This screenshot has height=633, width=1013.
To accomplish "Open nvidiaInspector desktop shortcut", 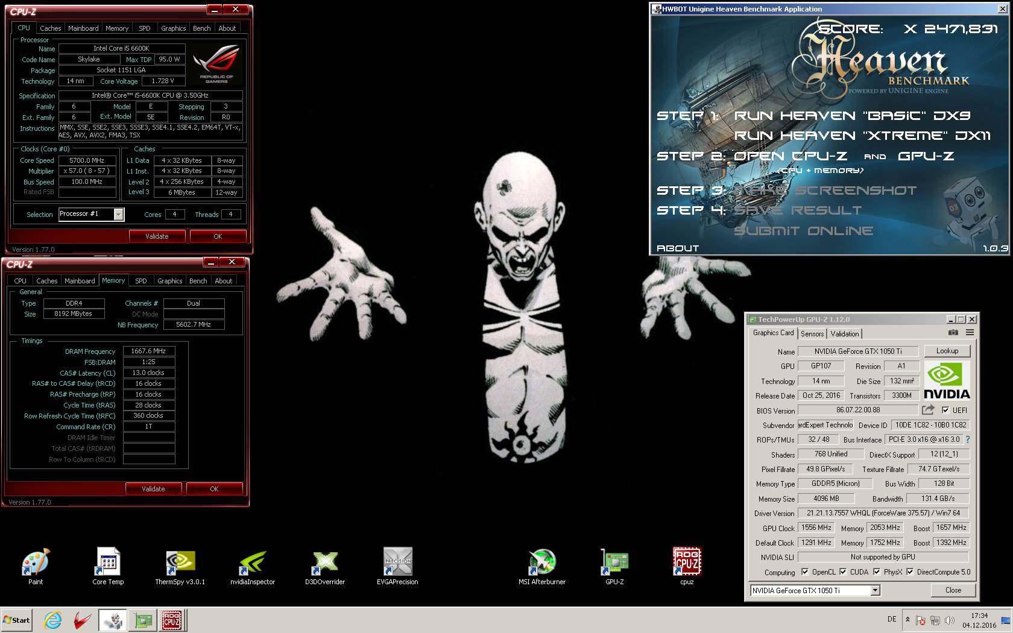I will pos(253,566).
